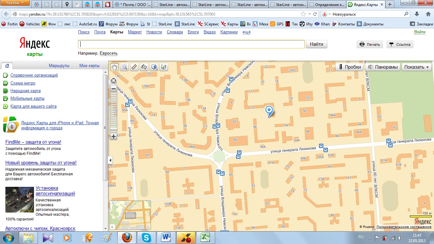The width and height of the screenshot is (434, 244).
Task: Zoom out with the minus button
Action: (x=113, y=89)
